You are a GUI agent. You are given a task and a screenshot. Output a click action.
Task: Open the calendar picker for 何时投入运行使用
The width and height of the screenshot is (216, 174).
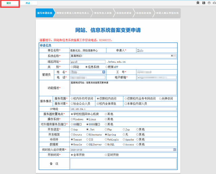click(x=175, y=149)
